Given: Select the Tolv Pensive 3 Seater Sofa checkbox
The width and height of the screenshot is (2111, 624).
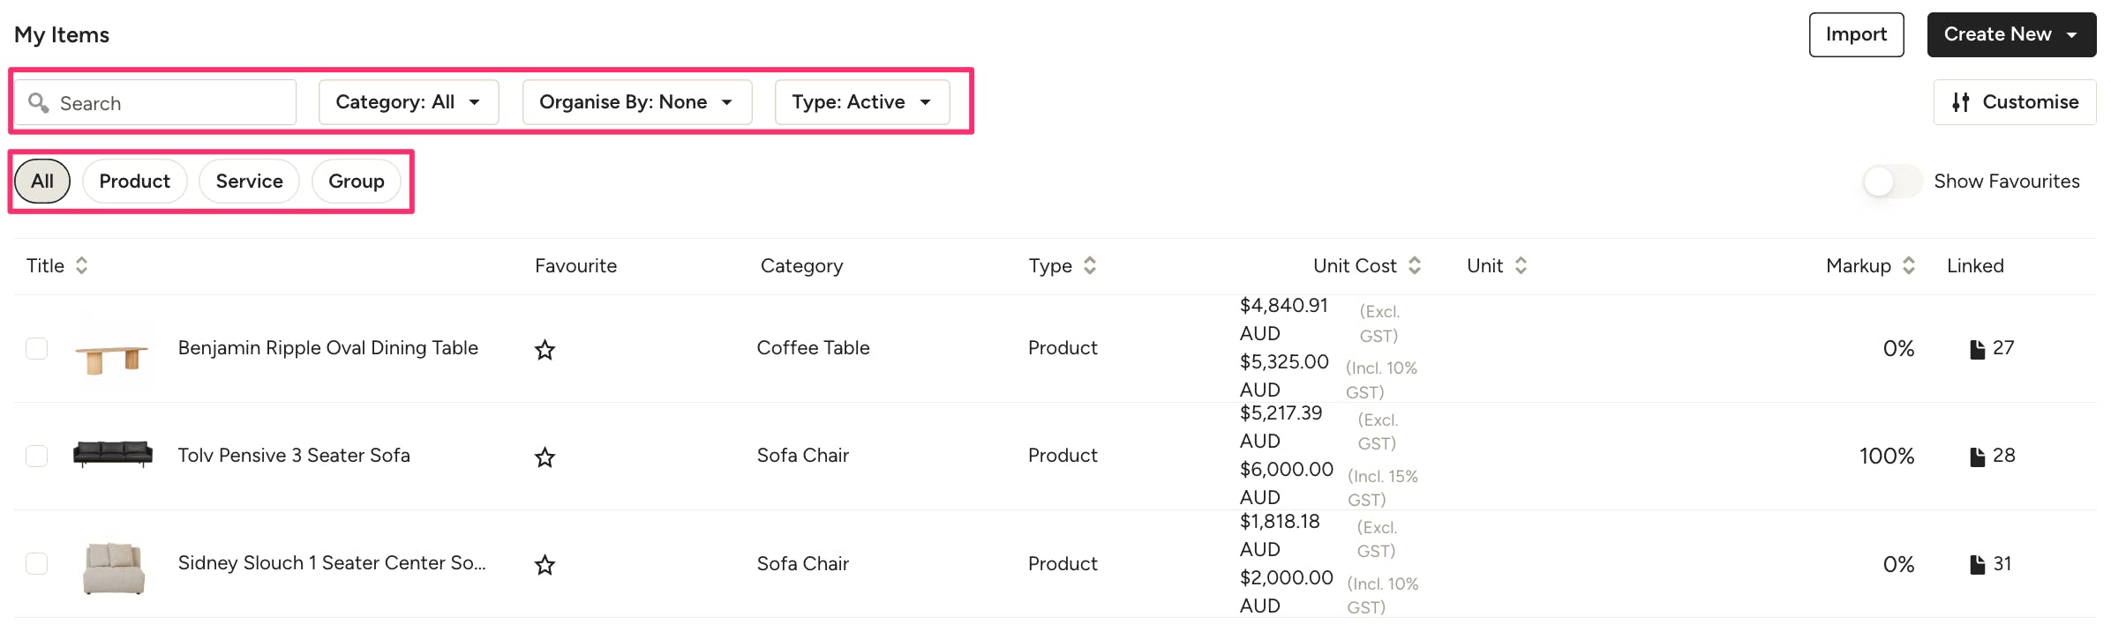Looking at the screenshot, I should coord(36,456).
